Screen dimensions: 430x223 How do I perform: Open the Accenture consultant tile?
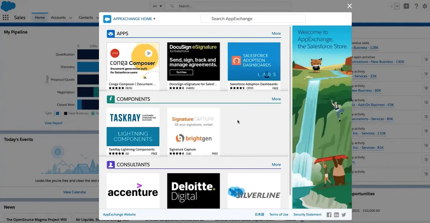coord(133,191)
